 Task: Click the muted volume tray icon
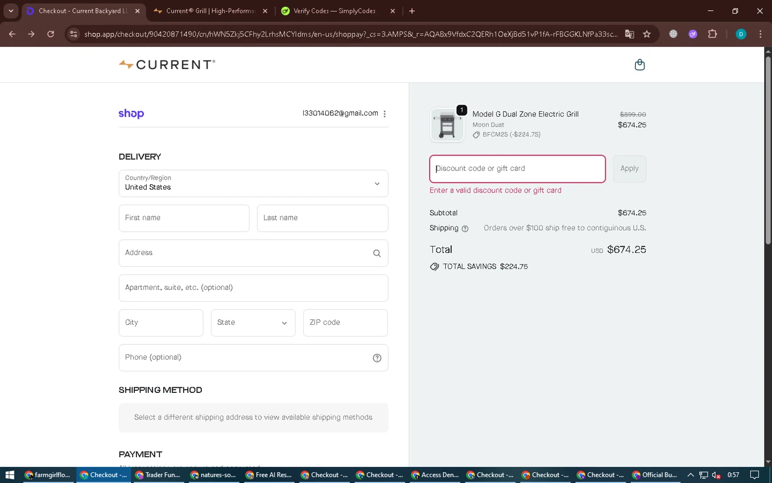coord(716,475)
